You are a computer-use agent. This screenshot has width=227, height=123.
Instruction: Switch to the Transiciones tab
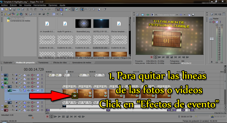(43, 62)
